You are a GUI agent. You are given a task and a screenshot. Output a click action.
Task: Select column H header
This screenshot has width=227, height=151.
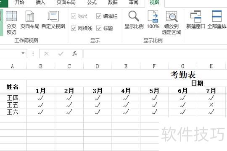[211, 66]
